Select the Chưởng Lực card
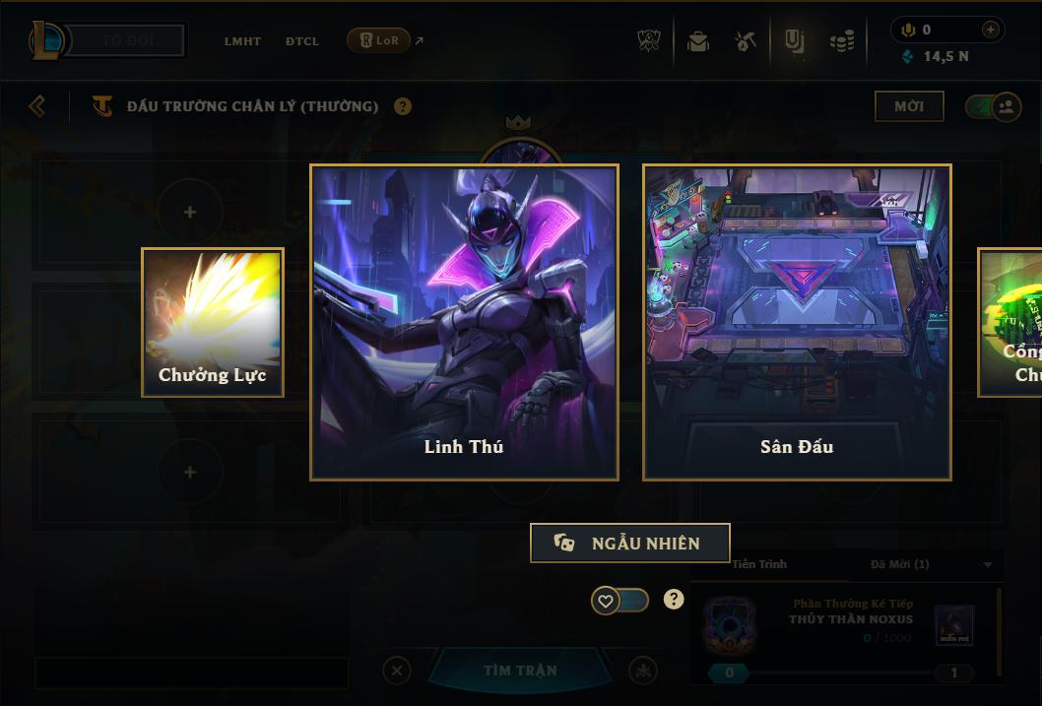Screen dimensions: 1042x706 (213, 322)
